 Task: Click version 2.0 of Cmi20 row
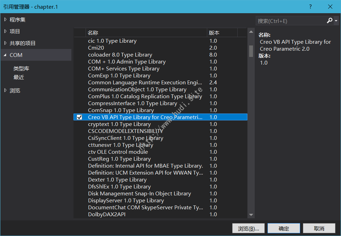(x=213, y=48)
